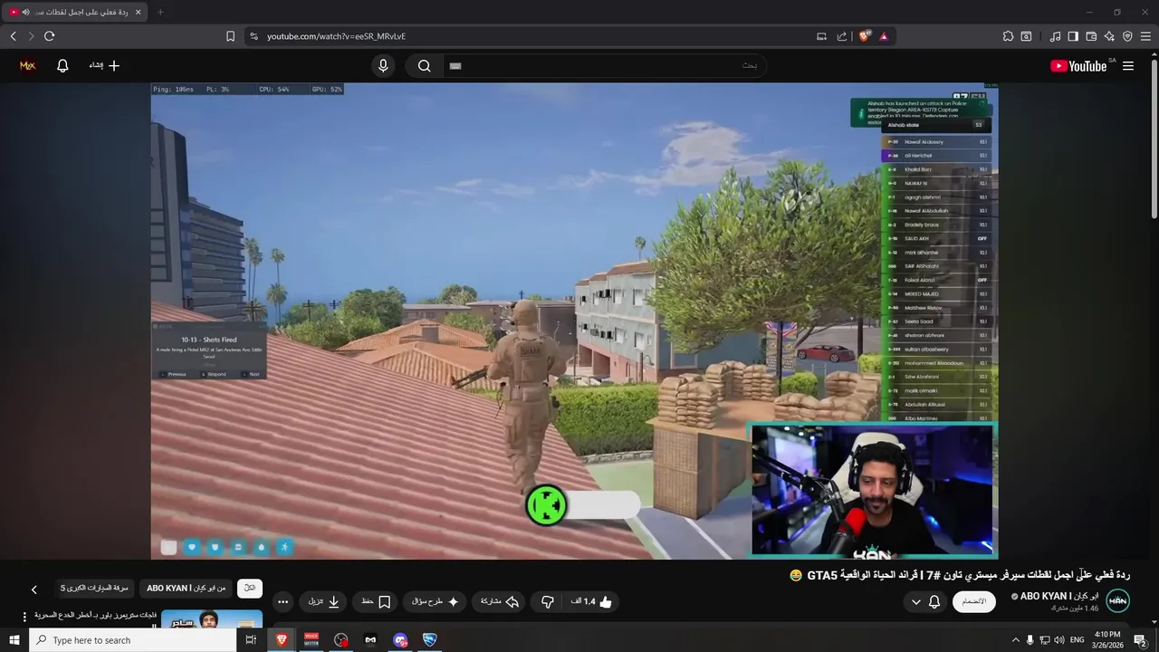Open options for the suggested video

[x=24, y=617]
